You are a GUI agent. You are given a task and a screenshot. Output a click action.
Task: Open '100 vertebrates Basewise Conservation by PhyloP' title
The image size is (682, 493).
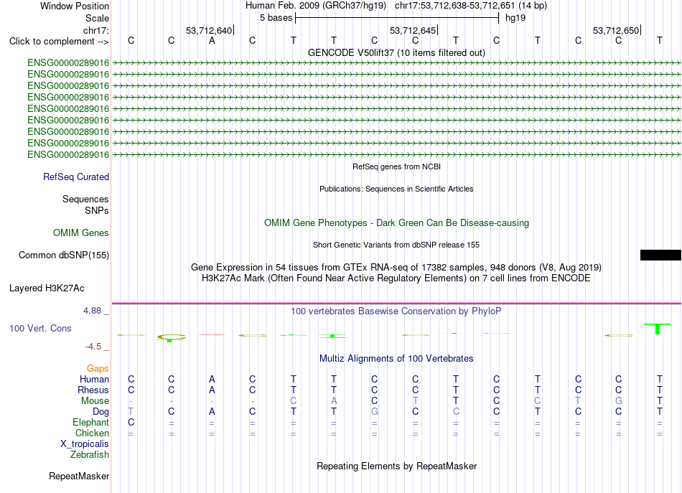396,311
